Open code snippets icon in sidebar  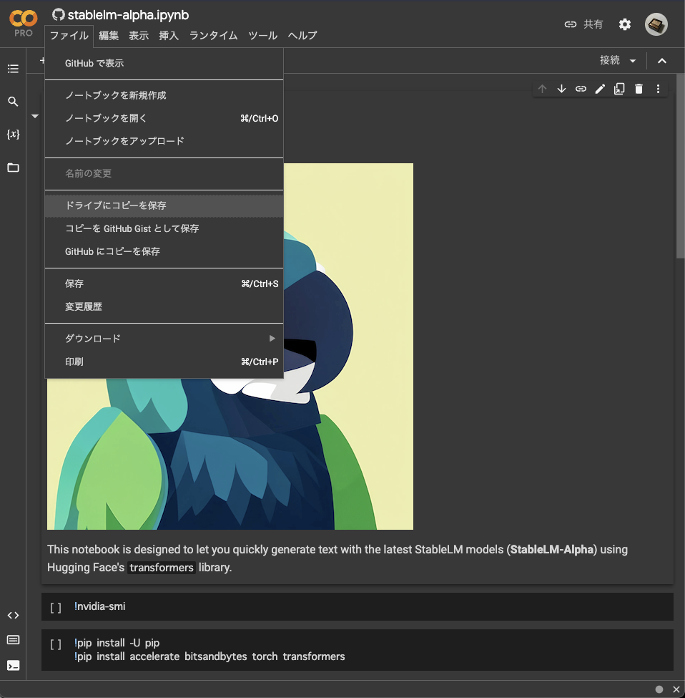13,615
